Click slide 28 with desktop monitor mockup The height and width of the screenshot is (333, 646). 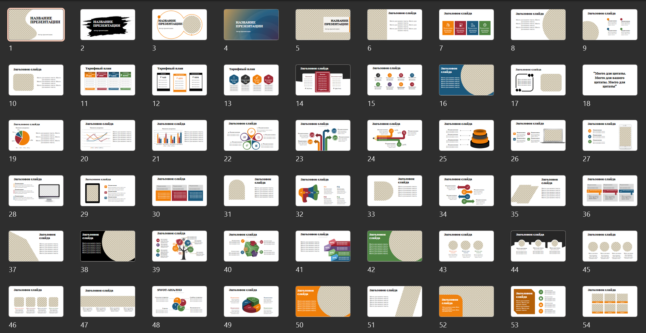pos(36,191)
